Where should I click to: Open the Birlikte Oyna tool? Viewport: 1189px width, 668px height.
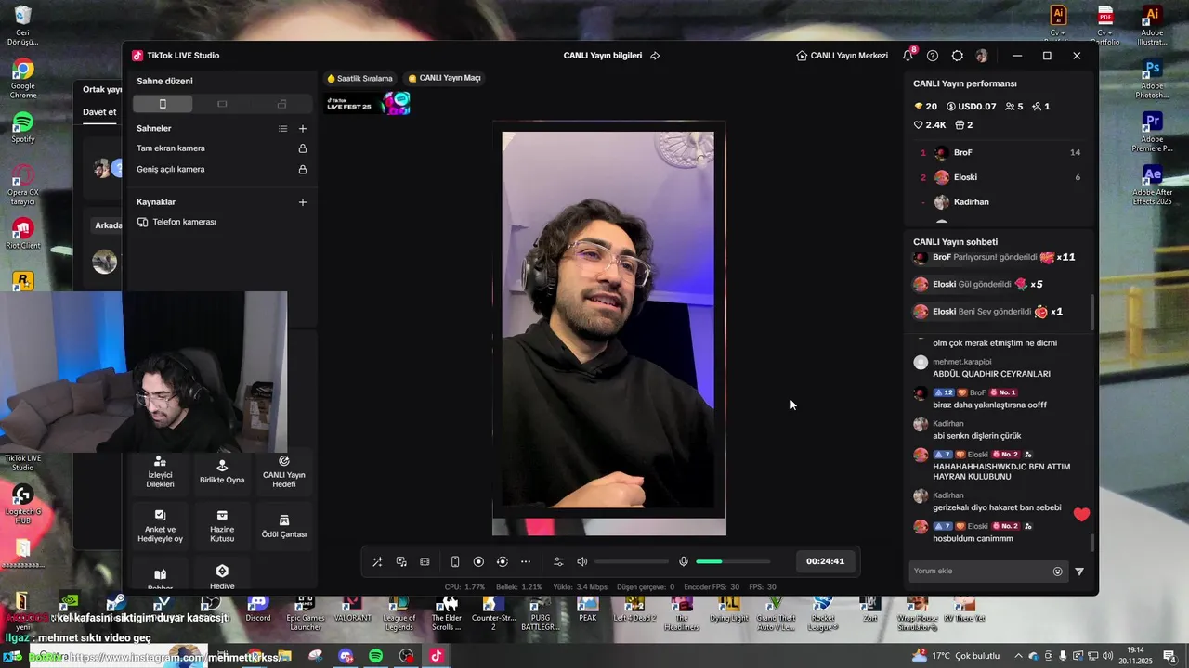[222, 472]
